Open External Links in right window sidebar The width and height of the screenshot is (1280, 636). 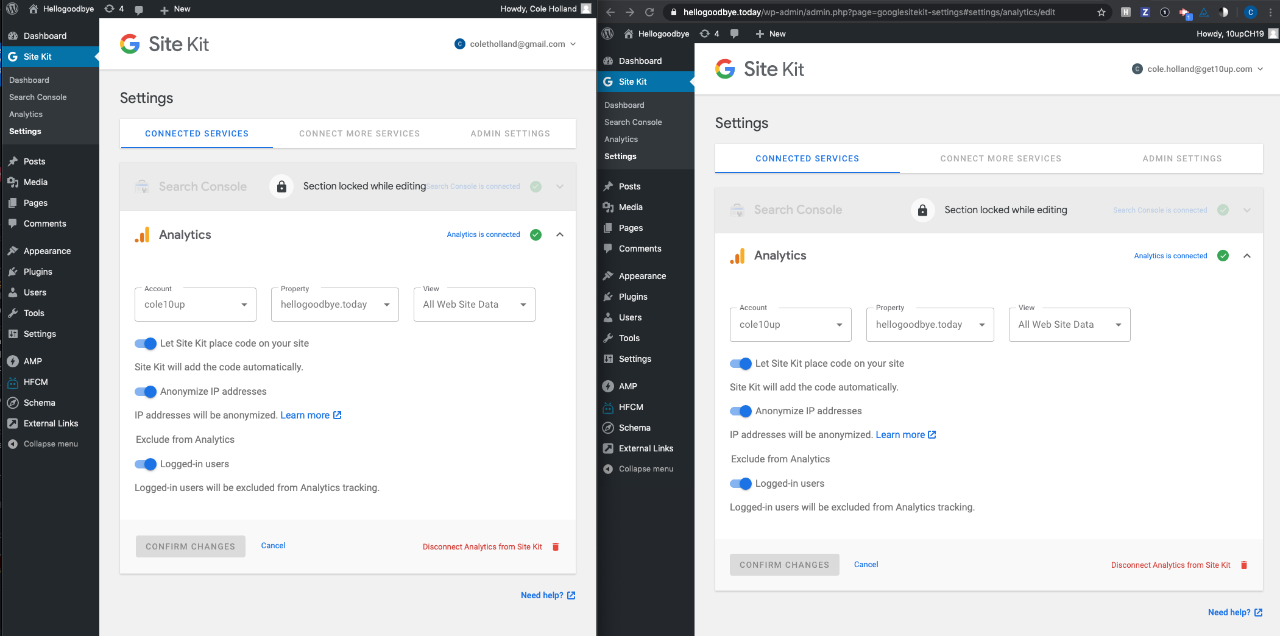[646, 448]
